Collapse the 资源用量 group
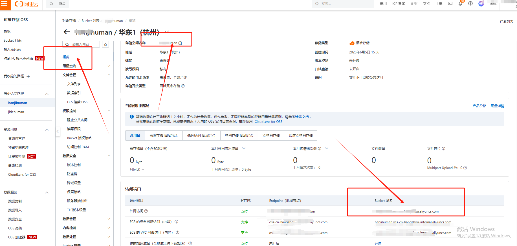 (x=47, y=130)
